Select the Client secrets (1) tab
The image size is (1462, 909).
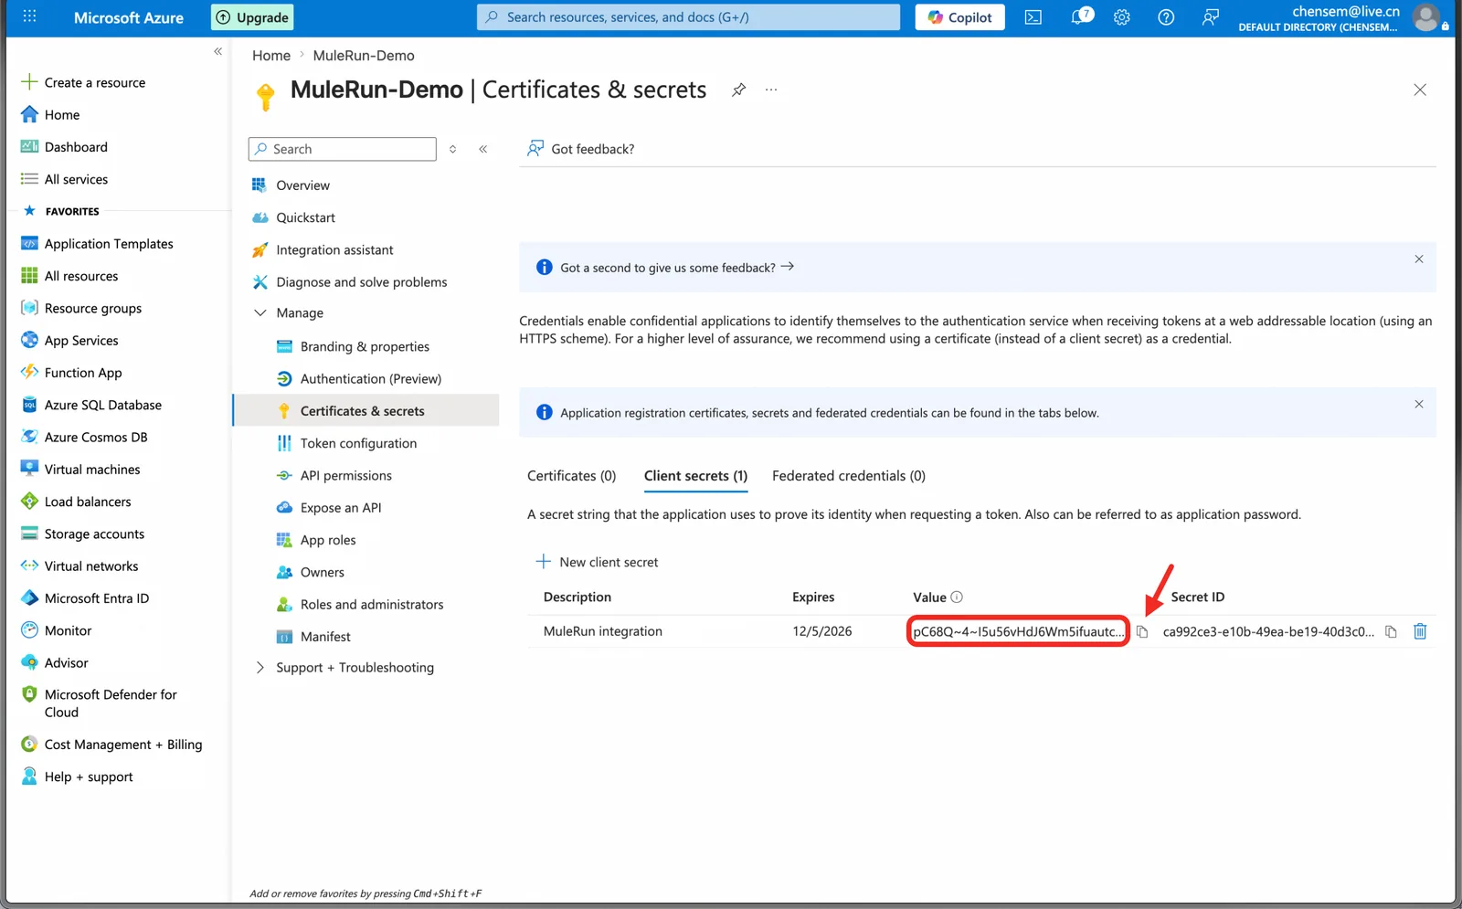695,476
